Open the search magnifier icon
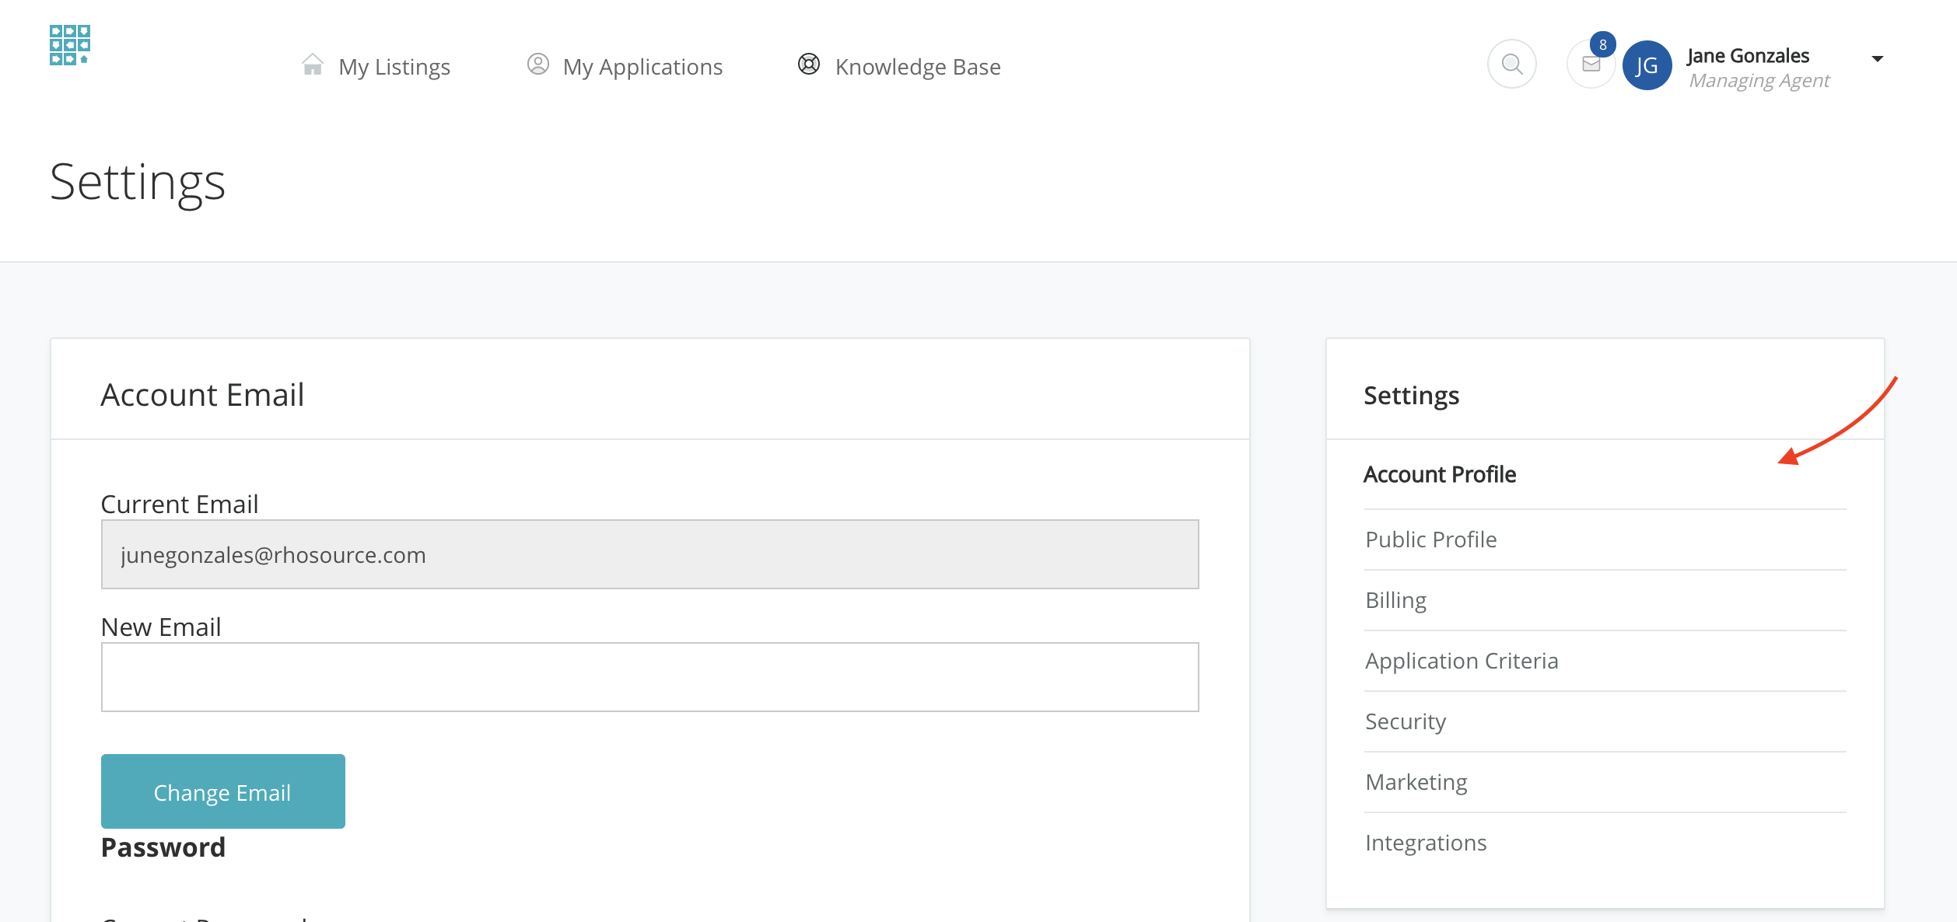This screenshot has height=922, width=1957. pyautogui.click(x=1511, y=65)
